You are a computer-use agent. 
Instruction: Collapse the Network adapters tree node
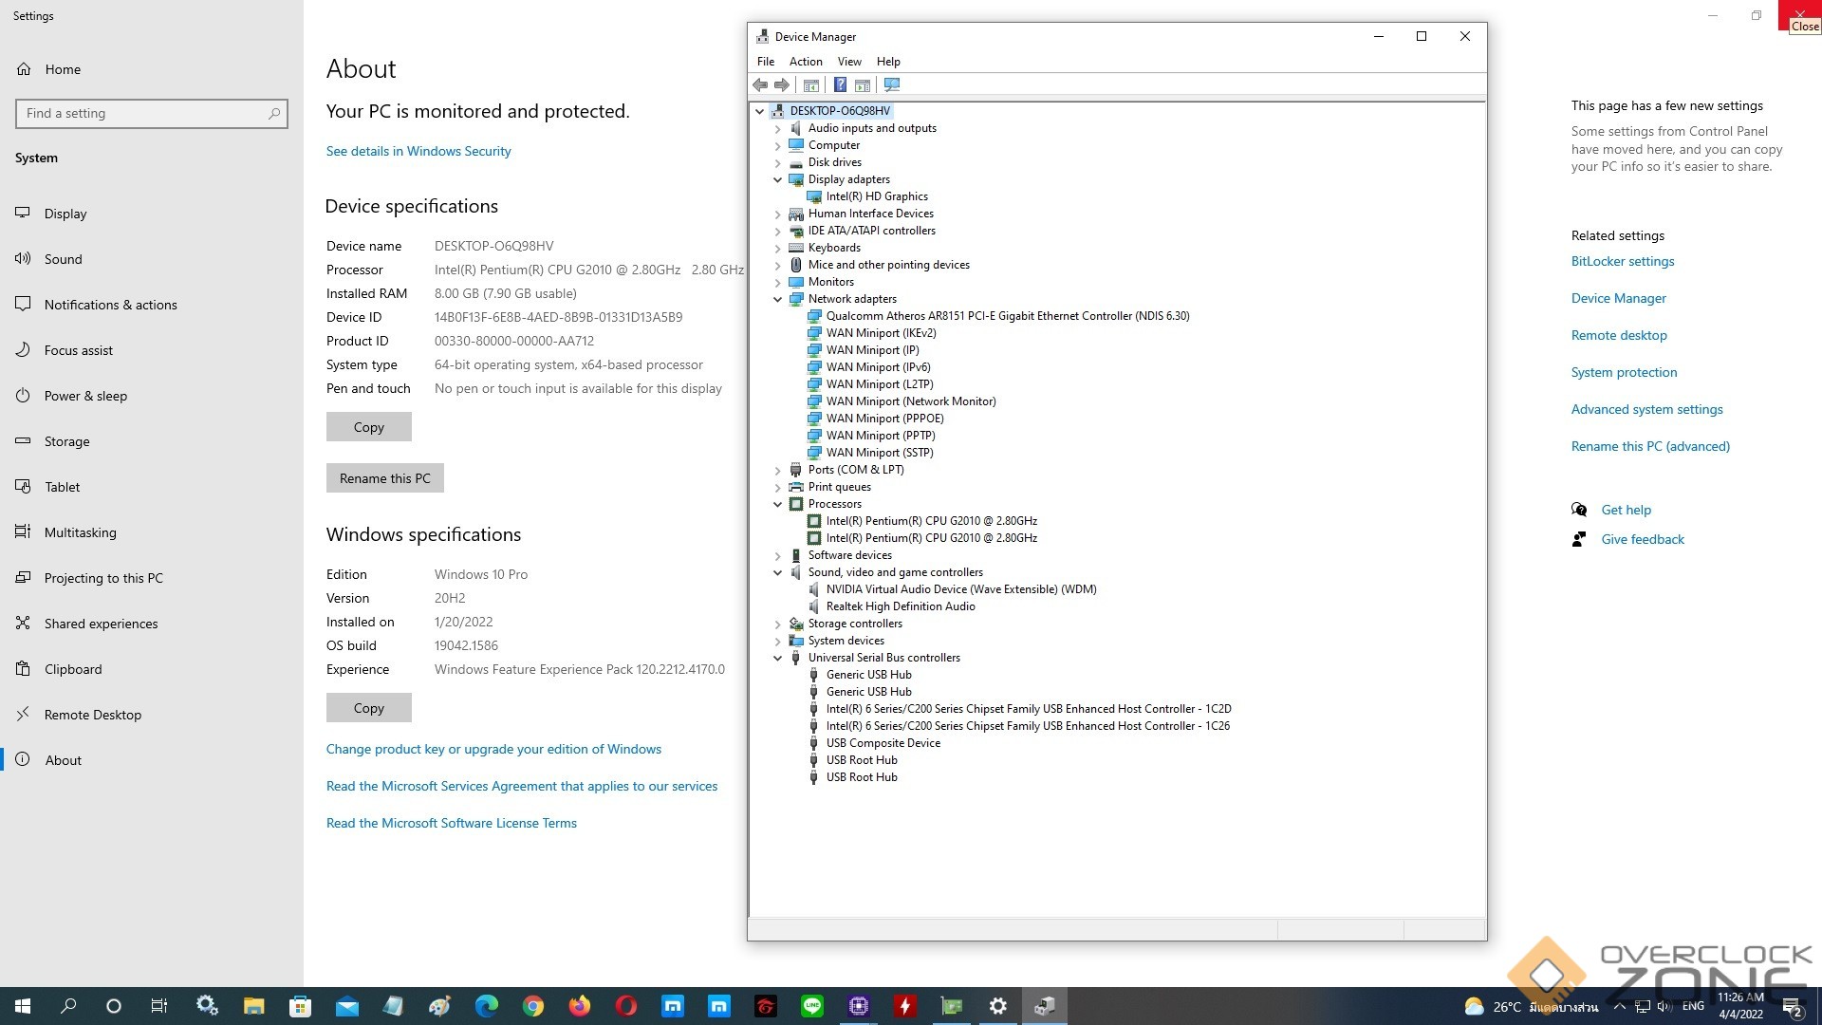778,299
